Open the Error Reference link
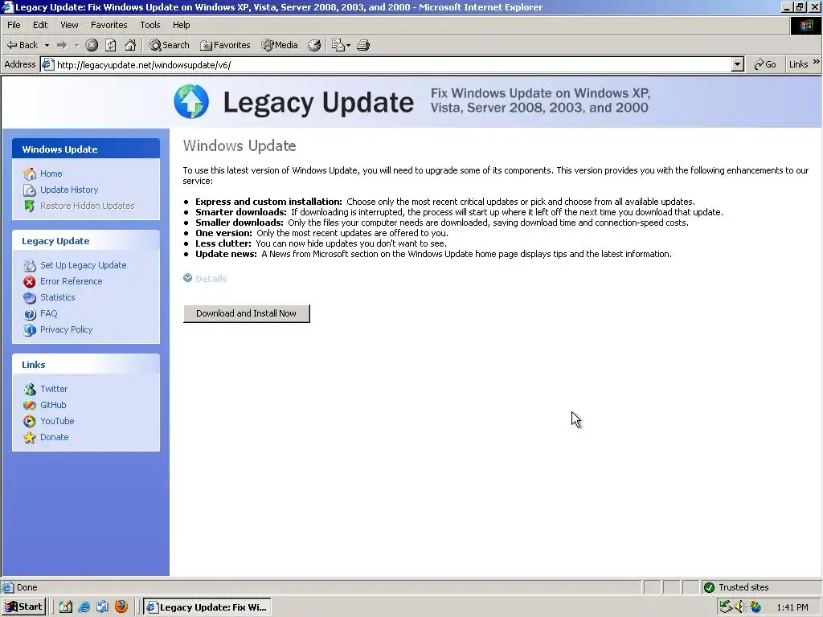 click(72, 281)
